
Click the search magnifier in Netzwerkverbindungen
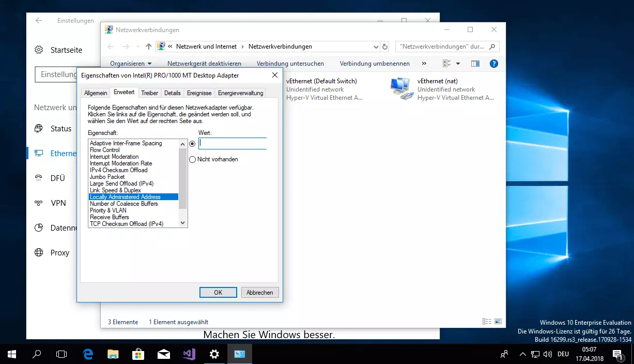492,47
